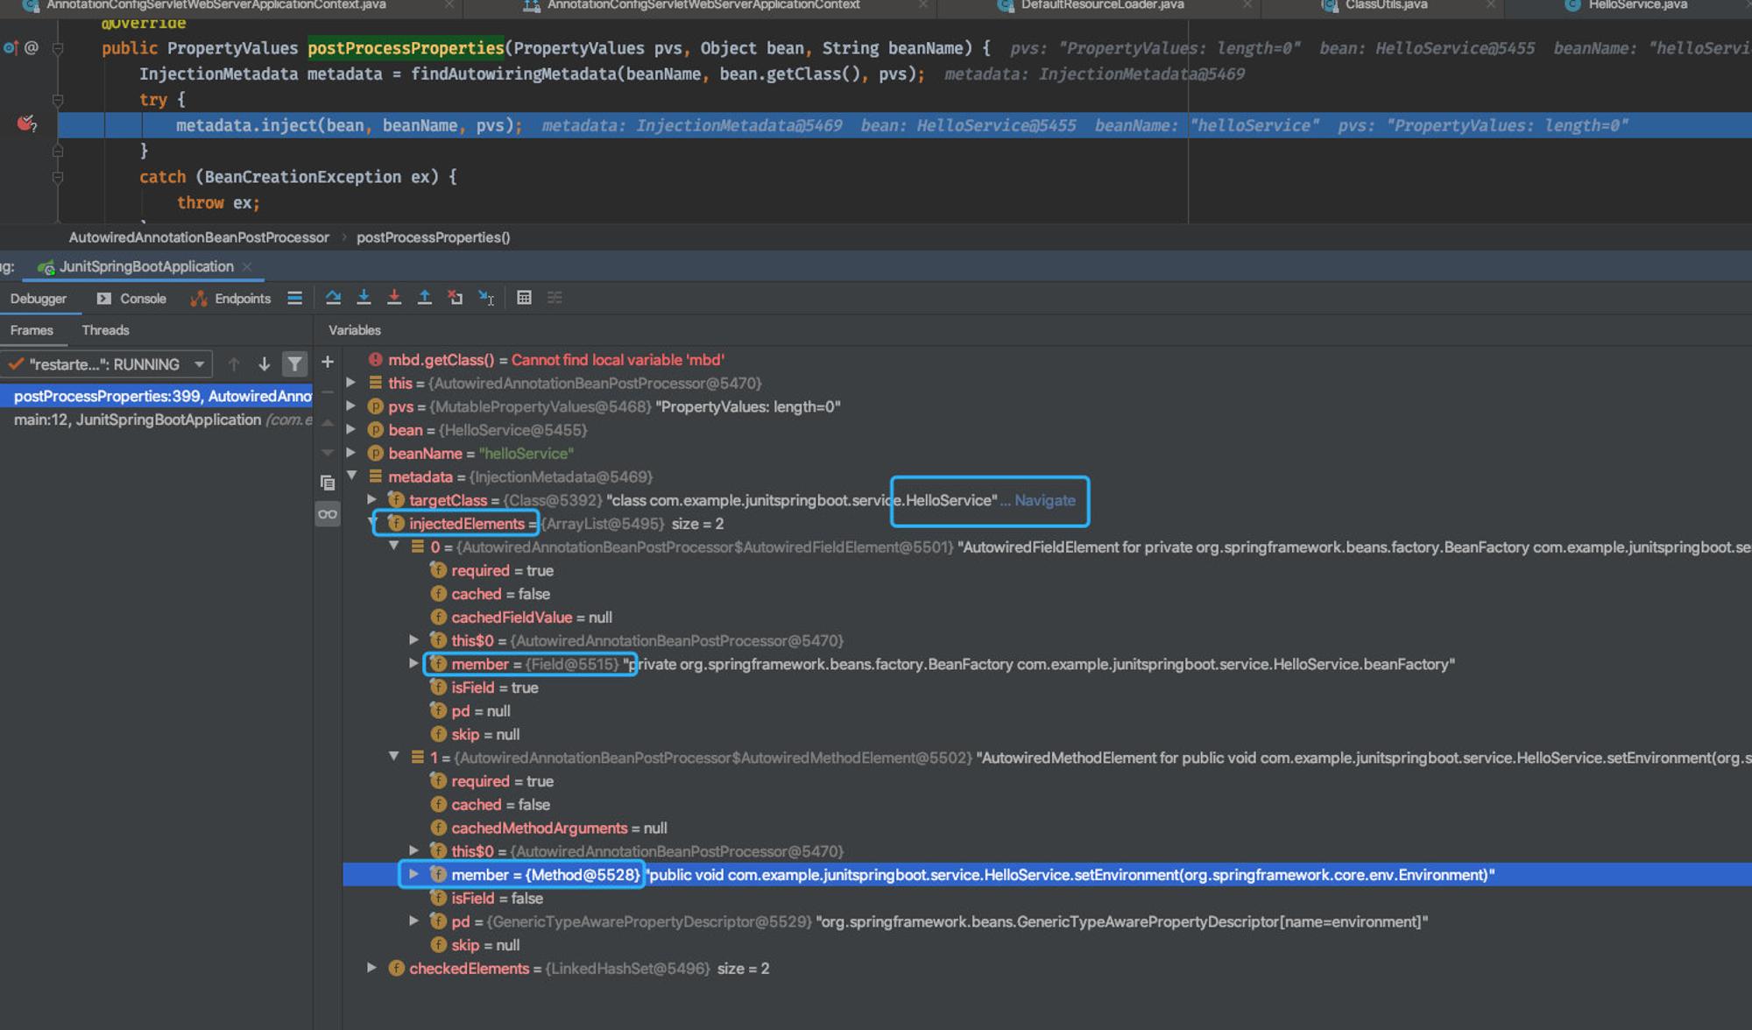Click AutowiredAnnotationBeanPostProcessor breadcrumb
Viewport: 1752px width, 1030px height.
point(199,237)
